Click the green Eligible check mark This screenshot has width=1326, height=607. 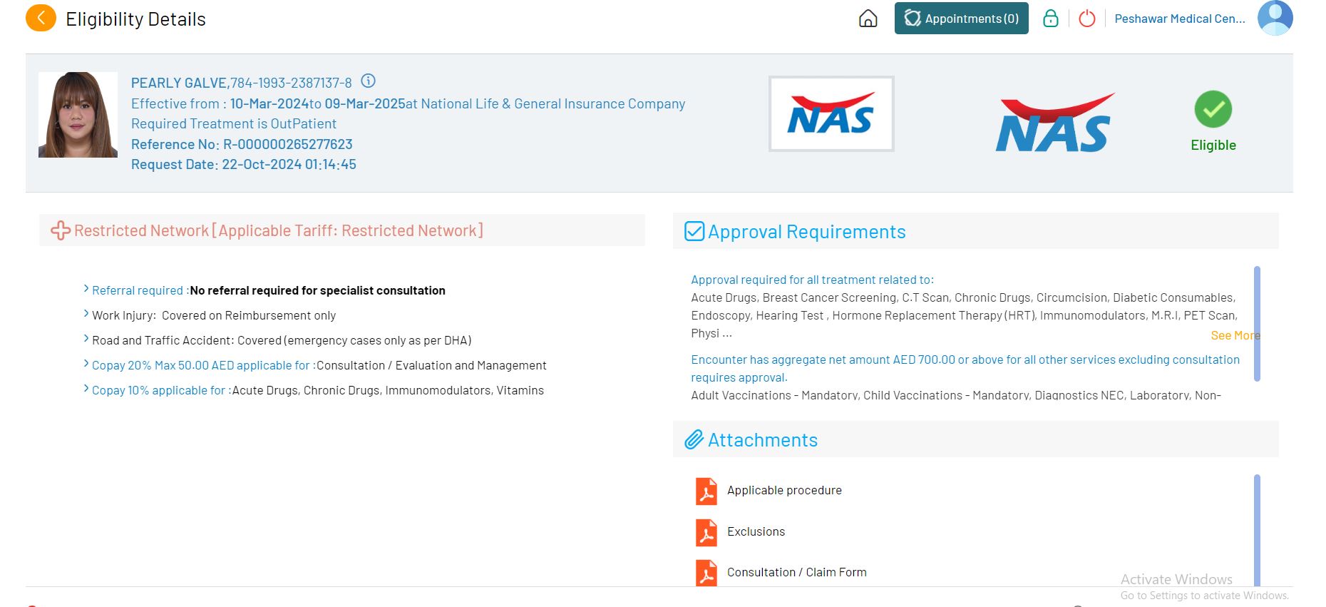pyautogui.click(x=1213, y=109)
